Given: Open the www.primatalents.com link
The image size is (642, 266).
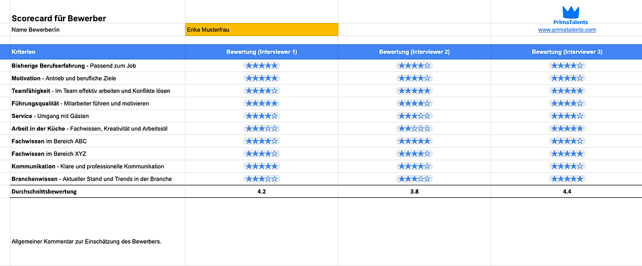Looking at the screenshot, I should pyautogui.click(x=567, y=30).
